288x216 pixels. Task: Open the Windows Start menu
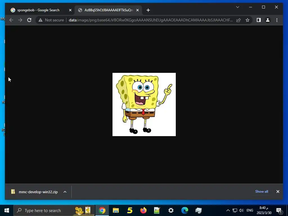pyautogui.click(x=7, y=210)
